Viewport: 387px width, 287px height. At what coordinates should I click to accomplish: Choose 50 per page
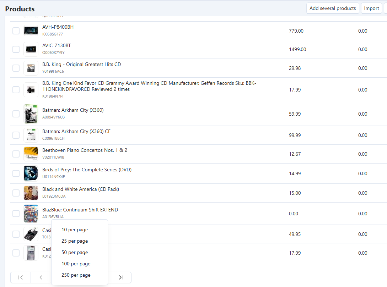coord(75,252)
